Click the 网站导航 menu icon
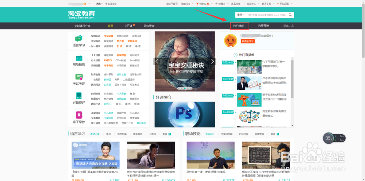365x181 pixels. click(278, 4)
